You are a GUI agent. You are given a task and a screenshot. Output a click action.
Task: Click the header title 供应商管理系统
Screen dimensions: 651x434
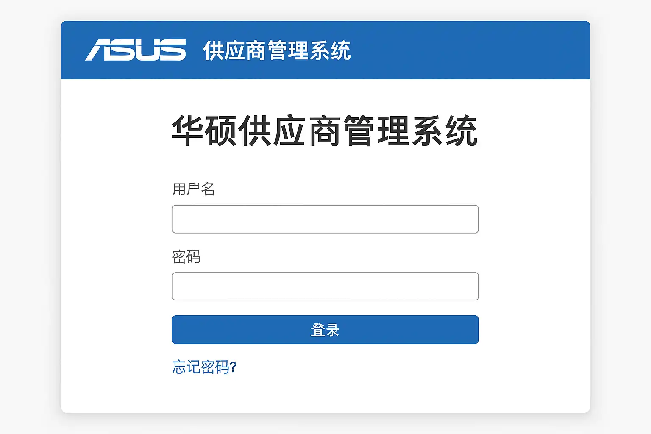pyautogui.click(x=277, y=51)
